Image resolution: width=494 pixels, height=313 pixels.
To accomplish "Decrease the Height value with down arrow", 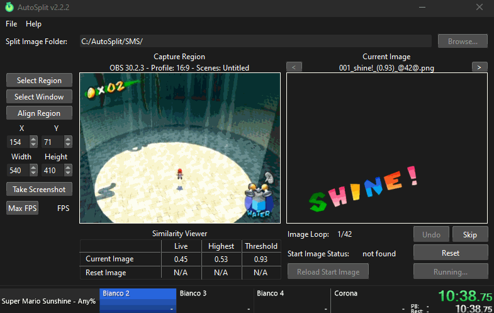I will click(68, 173).
